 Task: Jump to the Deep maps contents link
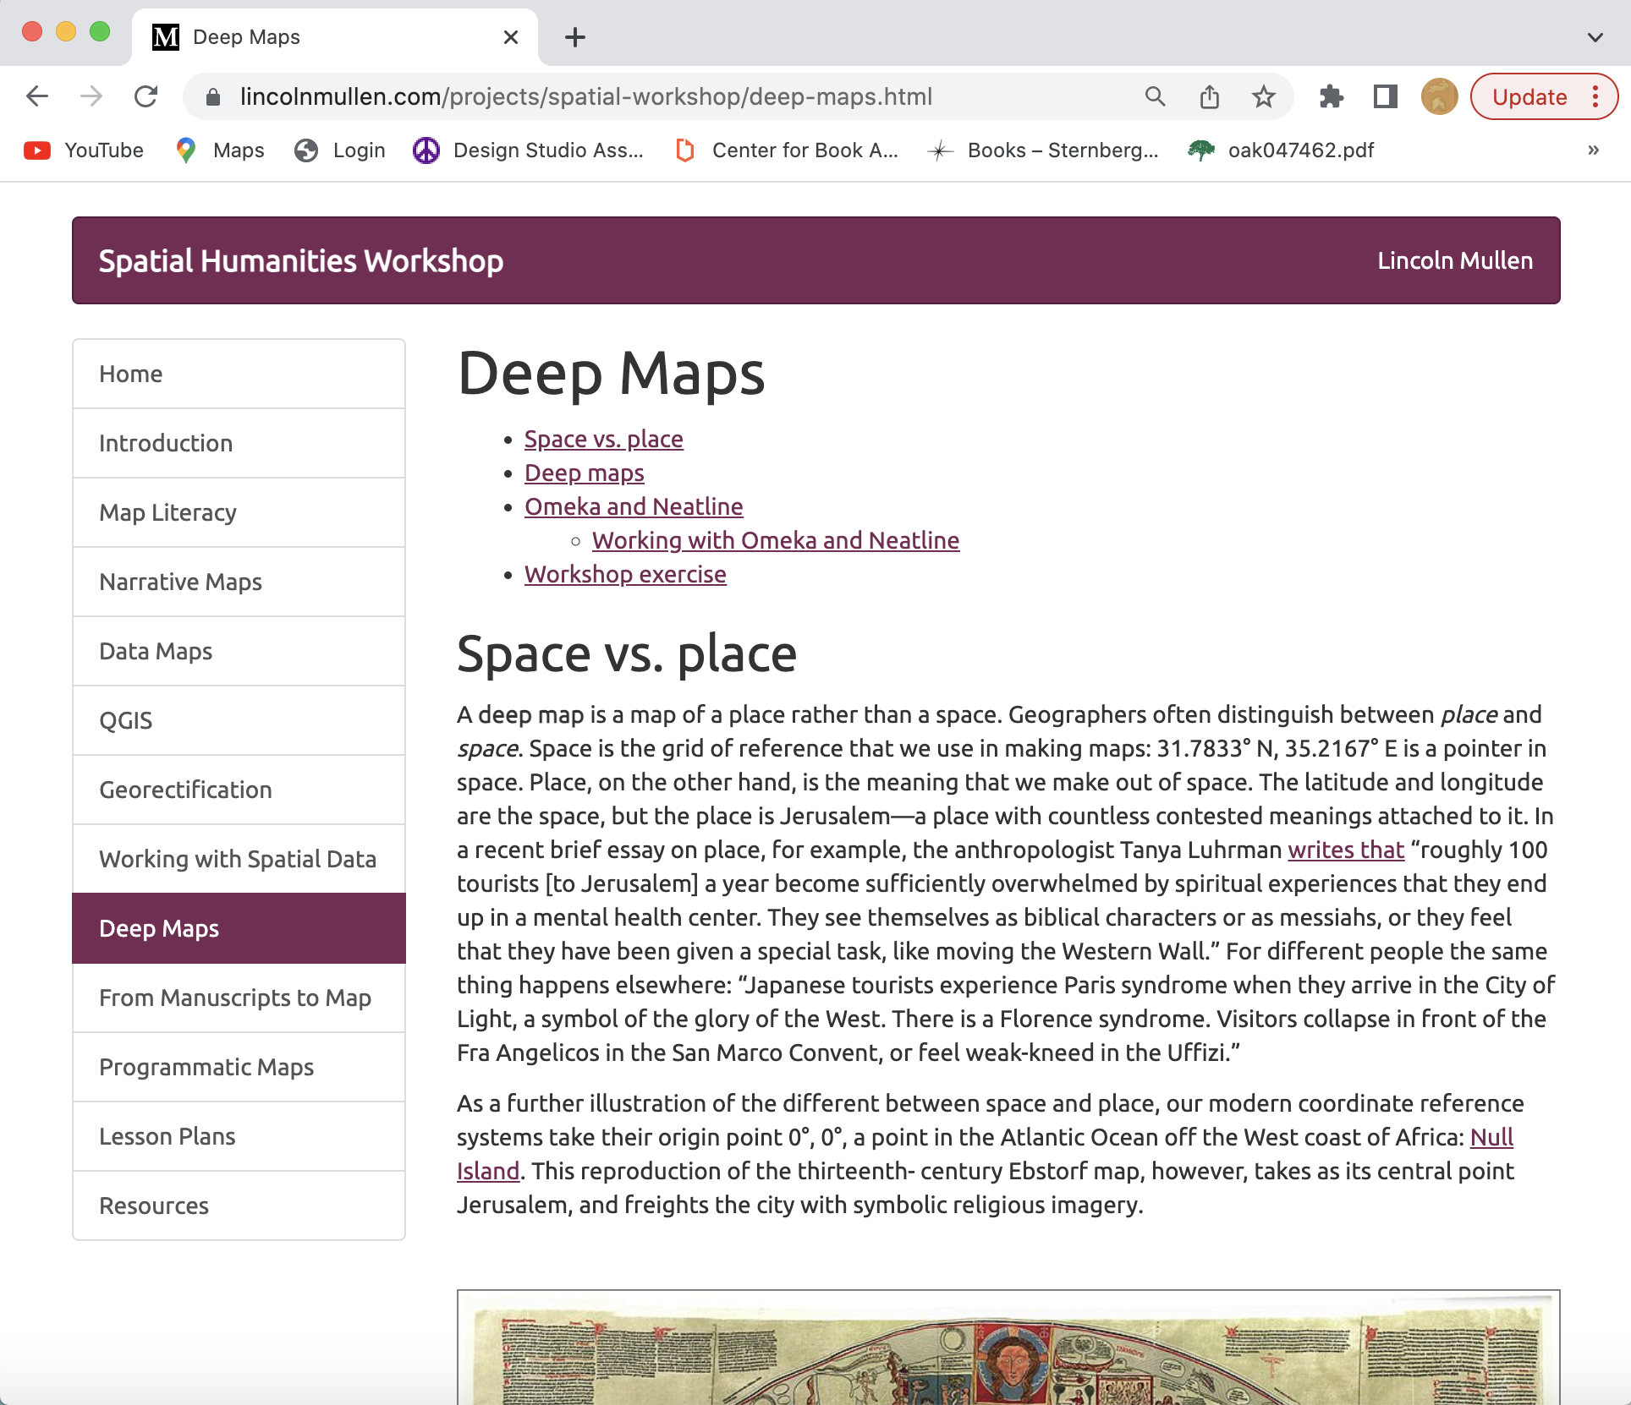click(x=585, y=473)
